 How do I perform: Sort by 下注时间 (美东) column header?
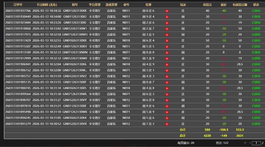[x=47, y=5]
